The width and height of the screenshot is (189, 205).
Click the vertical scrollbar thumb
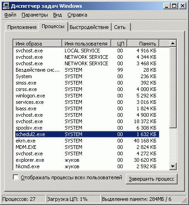click(x=173, y=87)
